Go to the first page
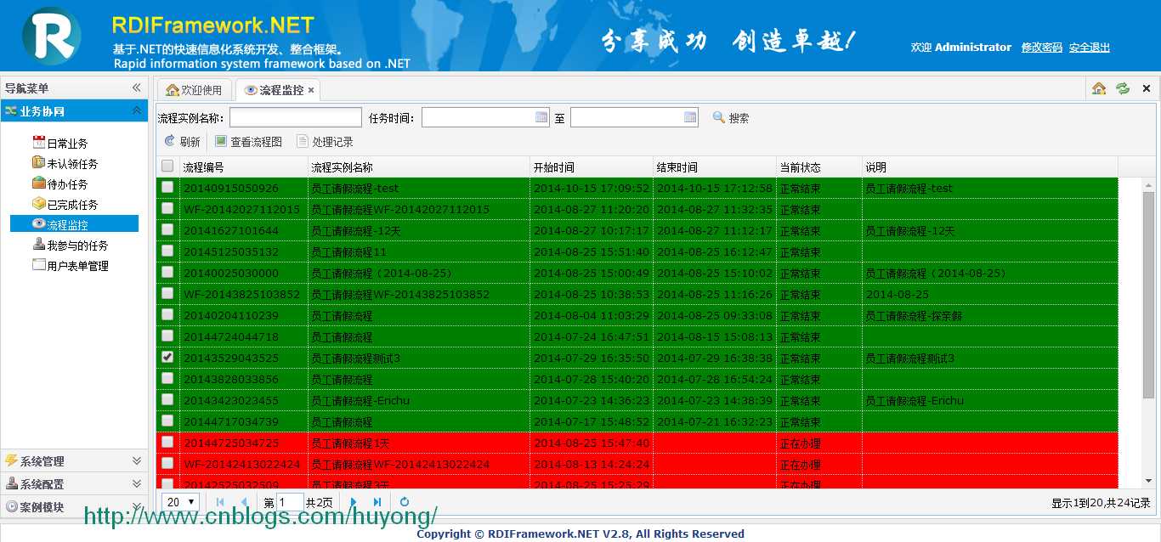Screen dimensions: 1161x542 click(220, 502)
